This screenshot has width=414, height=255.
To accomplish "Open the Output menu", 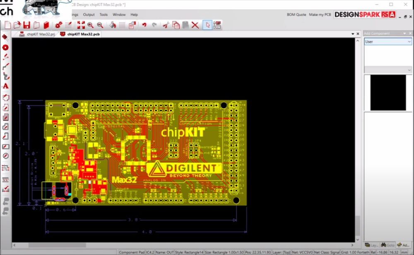I will 89,14.
